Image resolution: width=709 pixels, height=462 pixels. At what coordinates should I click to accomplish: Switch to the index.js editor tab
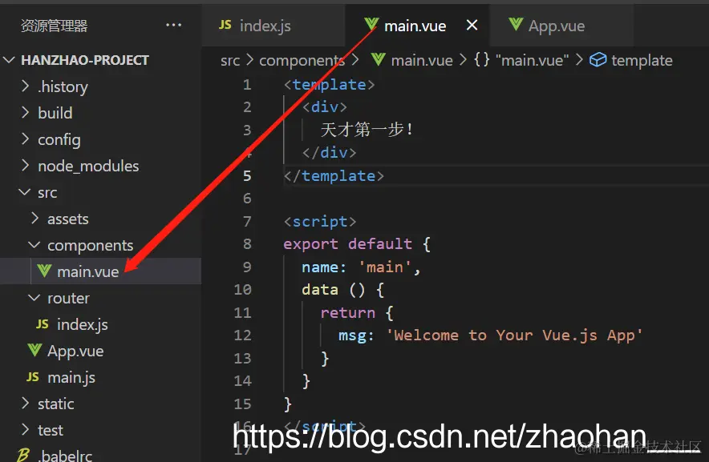pos(273,26)
